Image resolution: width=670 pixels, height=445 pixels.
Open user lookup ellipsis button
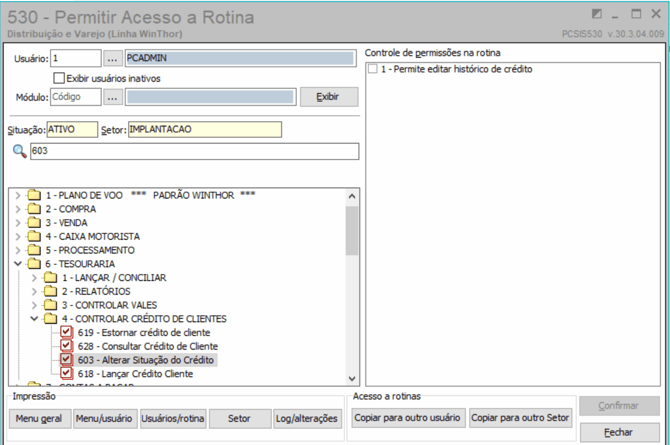[112, 58]
